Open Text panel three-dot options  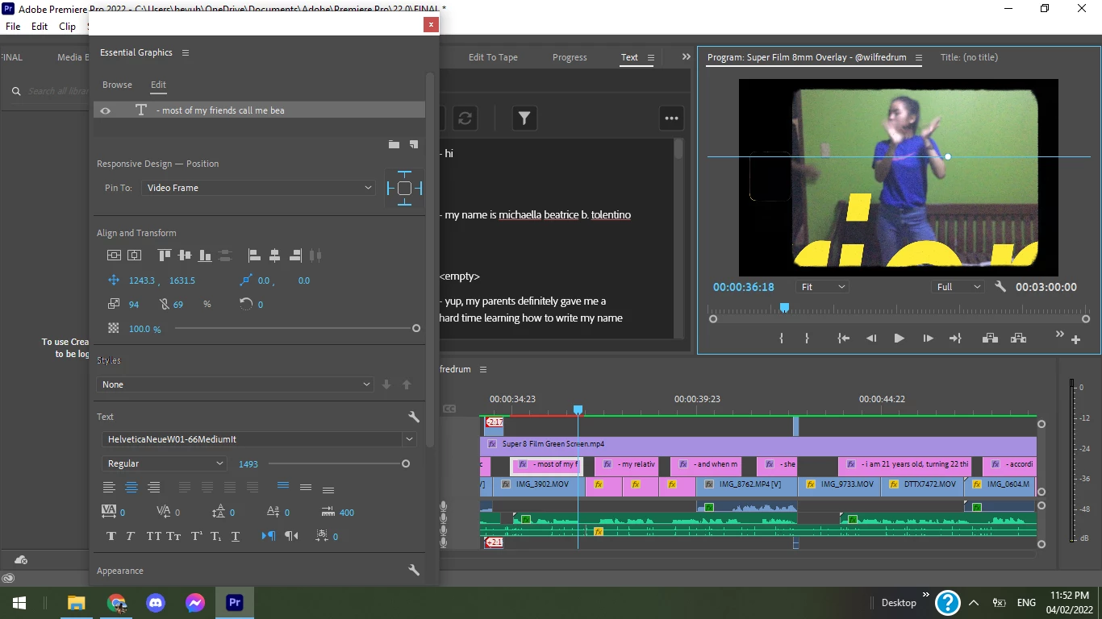671,118
